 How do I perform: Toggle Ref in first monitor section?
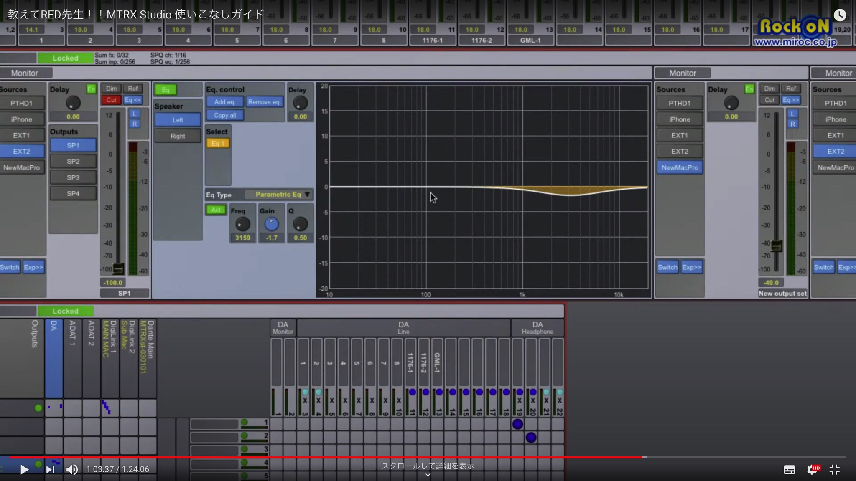(x=133, y=89)
